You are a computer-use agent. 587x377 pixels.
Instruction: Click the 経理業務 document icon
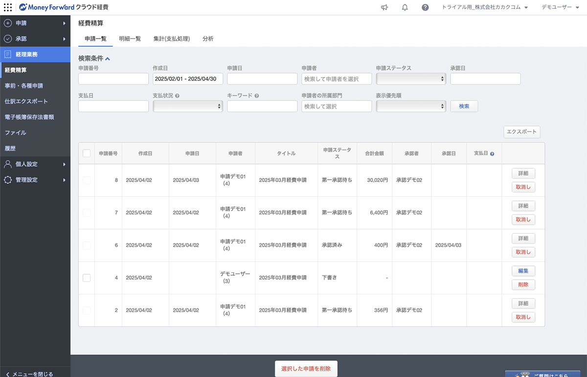[8, 54]
